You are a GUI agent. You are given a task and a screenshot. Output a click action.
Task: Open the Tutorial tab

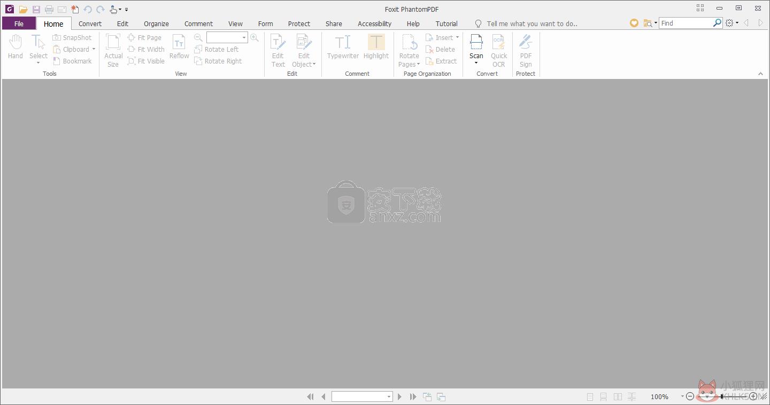(x=446, y=23)
